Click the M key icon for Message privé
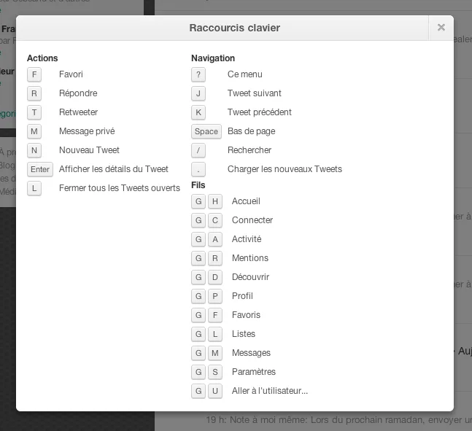The width and height of the screenshot is (472, 431). click(34, 131)
